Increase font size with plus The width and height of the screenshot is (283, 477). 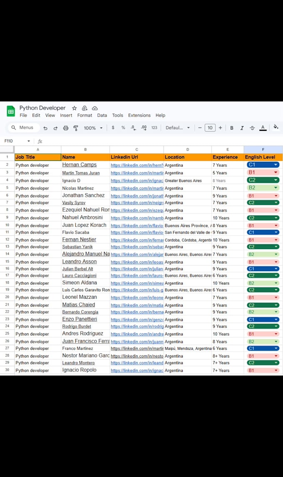click(x=221, y=128)
